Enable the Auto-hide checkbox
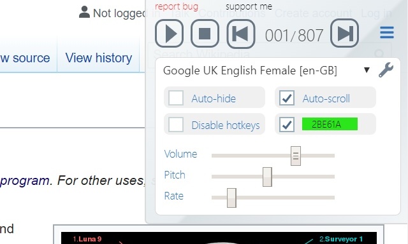This screenshot has width=408, height=244. click(x=176, y=98)
